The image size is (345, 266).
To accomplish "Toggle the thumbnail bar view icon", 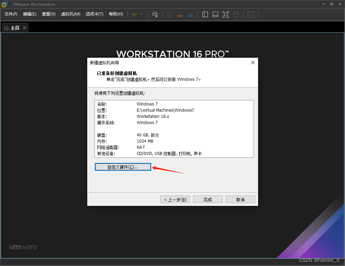I will [x=215, y=14].
